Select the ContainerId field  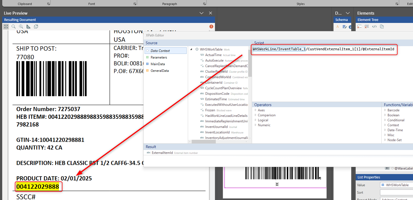(x=214, y=83)
